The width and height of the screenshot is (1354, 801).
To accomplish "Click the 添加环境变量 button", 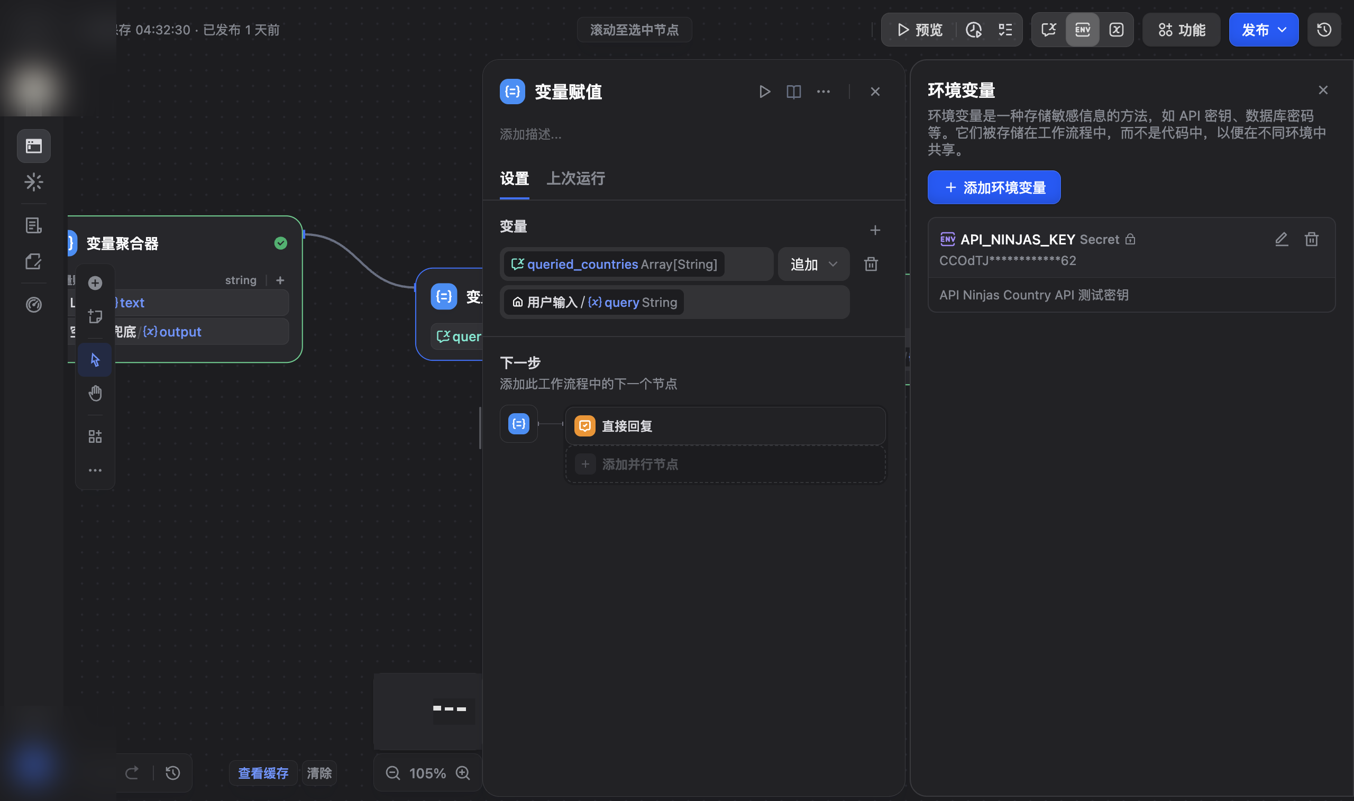I will pos(994,187).
